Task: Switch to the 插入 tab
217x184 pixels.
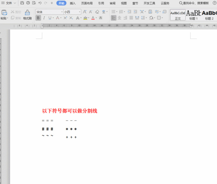Action: coord(73,3)
